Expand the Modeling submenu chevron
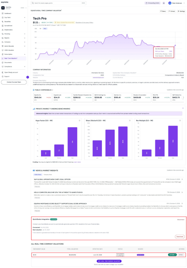 pos(25,34)
